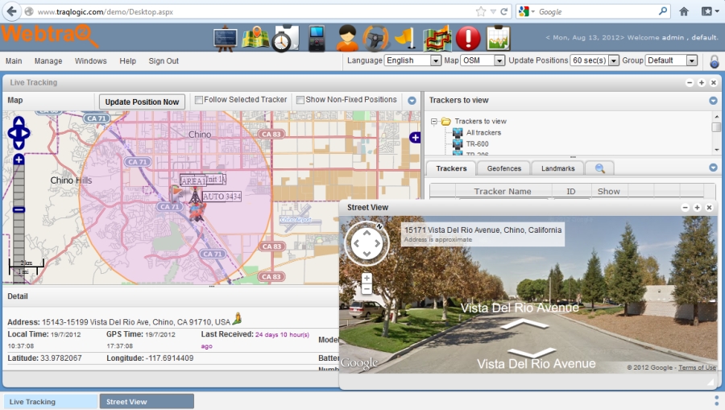The width and height of the screenshot is (725, 410).
Task: Open the Windows menu
Action: tap(90, 61)
